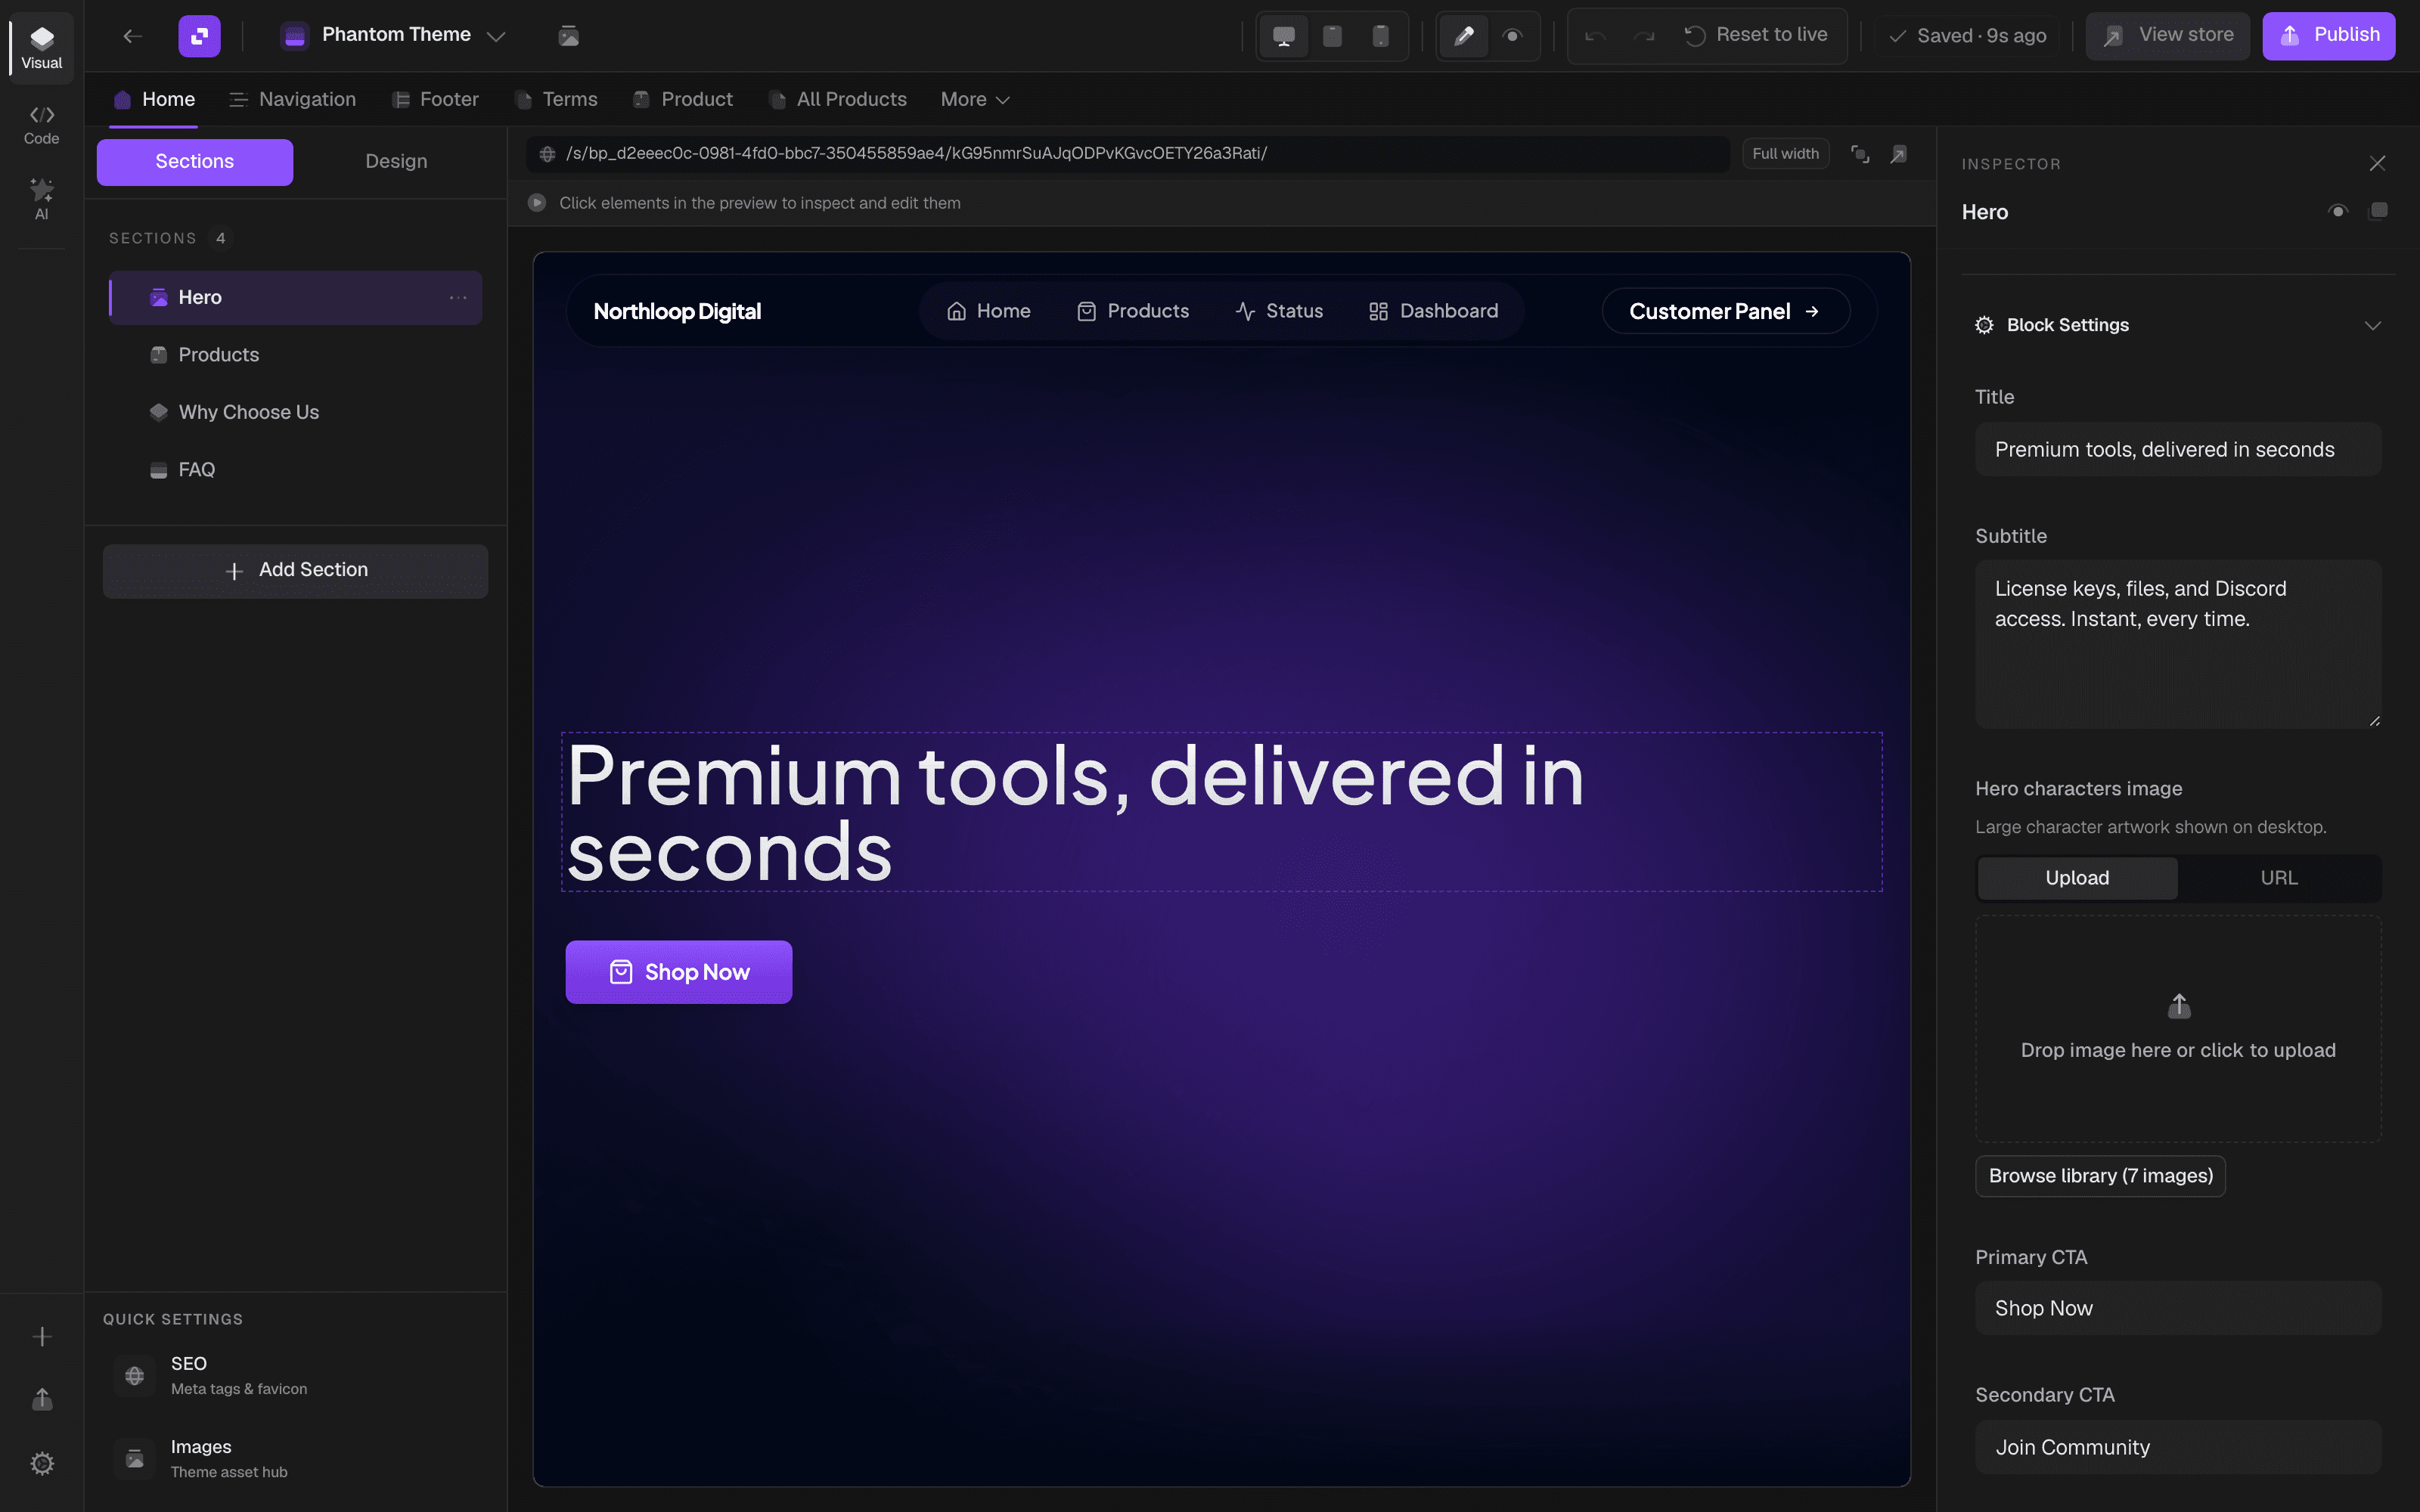
Task: Undo the last change
Action: 1595,36
